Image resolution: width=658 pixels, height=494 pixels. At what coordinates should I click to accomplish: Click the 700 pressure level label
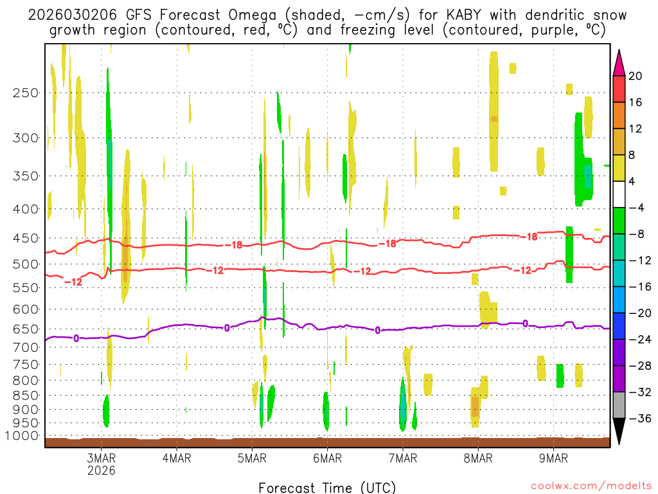(26, 347)
